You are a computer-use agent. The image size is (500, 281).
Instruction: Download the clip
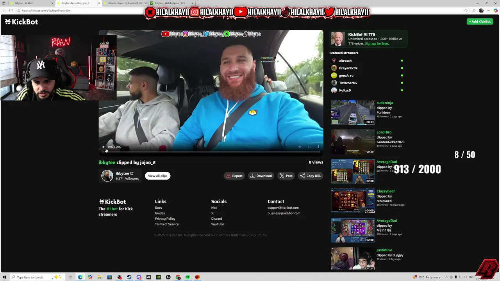[x=261, y=176]
